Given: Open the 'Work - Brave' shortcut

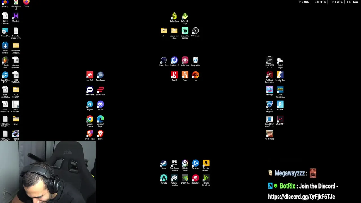Looking at the screenshot, I should point(90,135).
